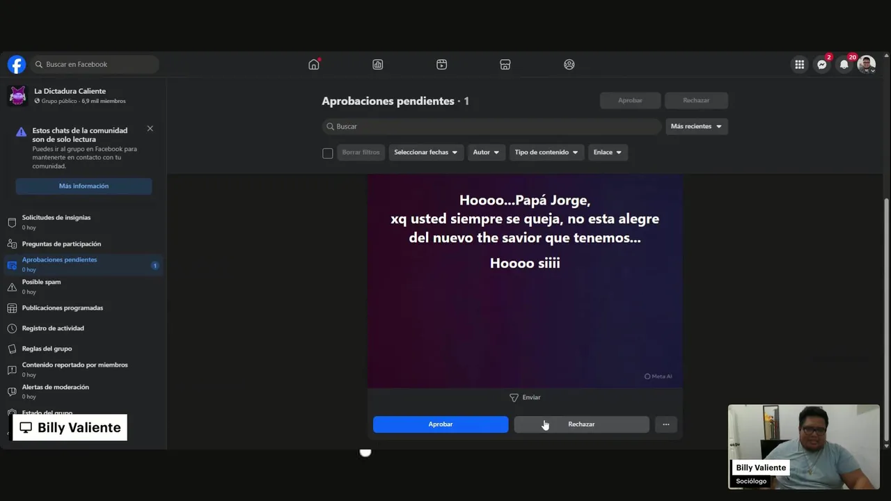Screen dimensions: 891x501
Task: Open the post's three-dot more options
Action: coord(666,424)
